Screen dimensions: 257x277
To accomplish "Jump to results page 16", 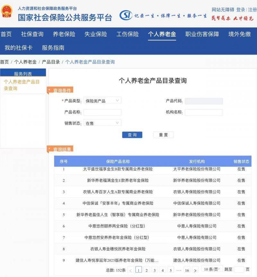I will 187,270.
